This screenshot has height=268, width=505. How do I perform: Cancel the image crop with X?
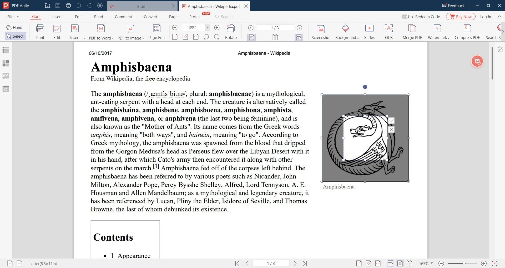pyautogui.click(x=391, y=130)
